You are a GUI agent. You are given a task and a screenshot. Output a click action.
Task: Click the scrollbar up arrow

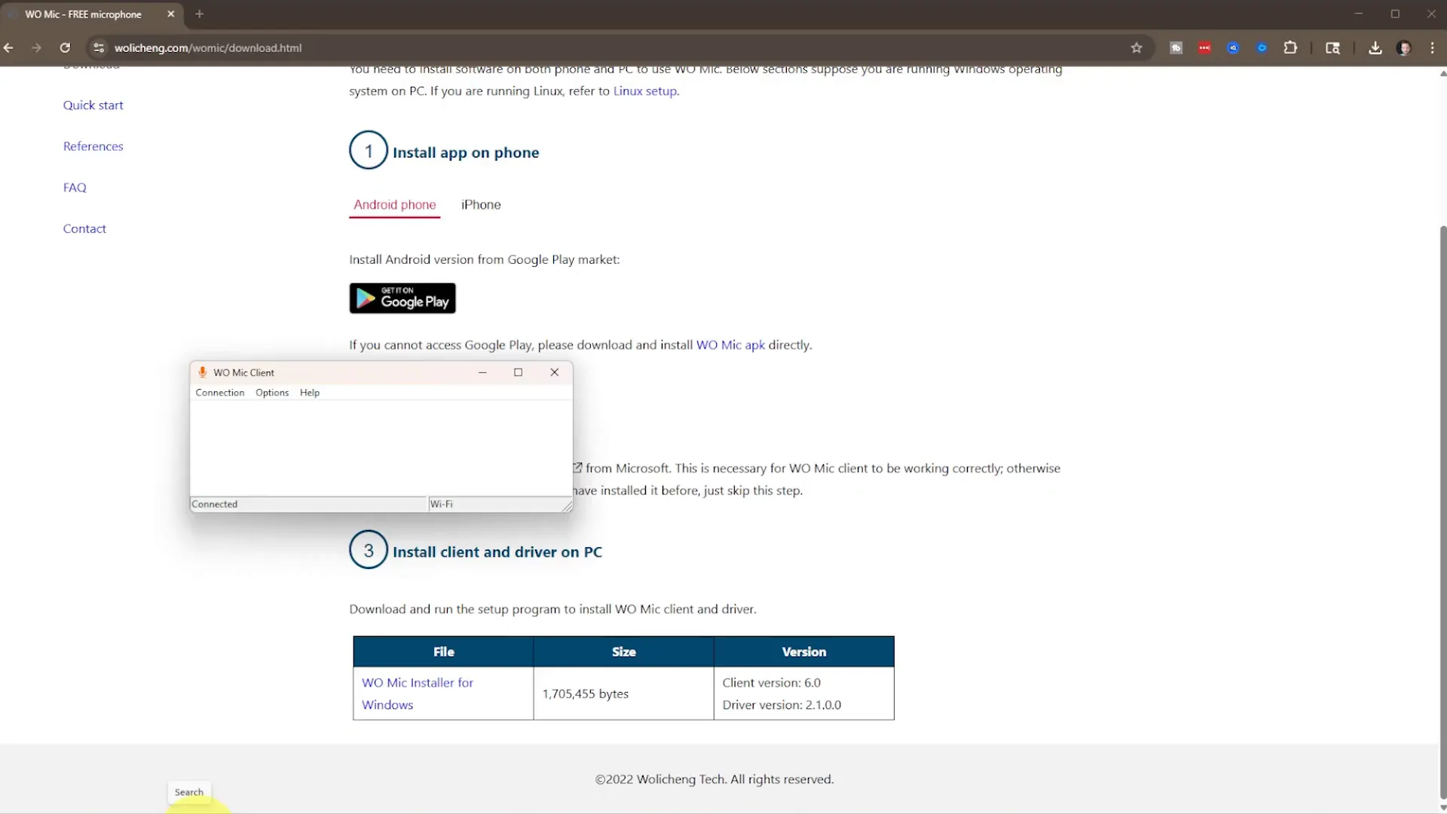1442,73
